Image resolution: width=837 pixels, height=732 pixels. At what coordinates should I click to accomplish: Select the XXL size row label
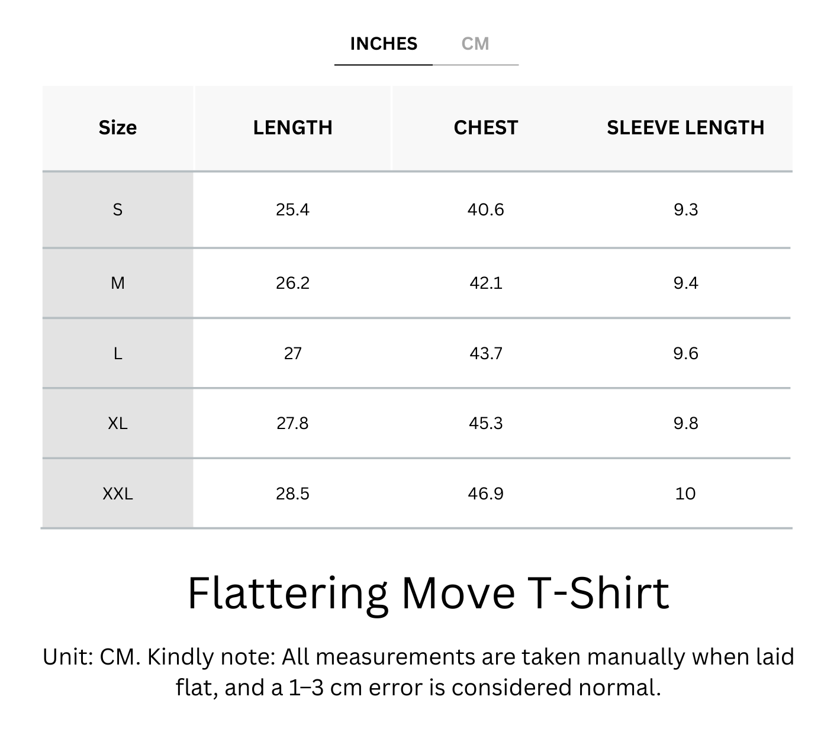[x=118, y=494]
